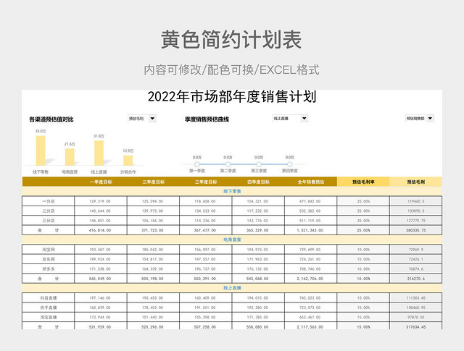Click the 第一季度 data point on the curve
This screenshot has width=464, height=351.
(x=197, y=164)
